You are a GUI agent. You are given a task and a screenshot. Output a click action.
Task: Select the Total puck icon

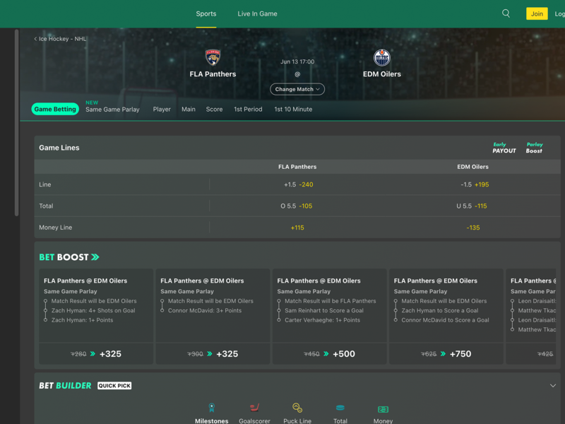340,408
